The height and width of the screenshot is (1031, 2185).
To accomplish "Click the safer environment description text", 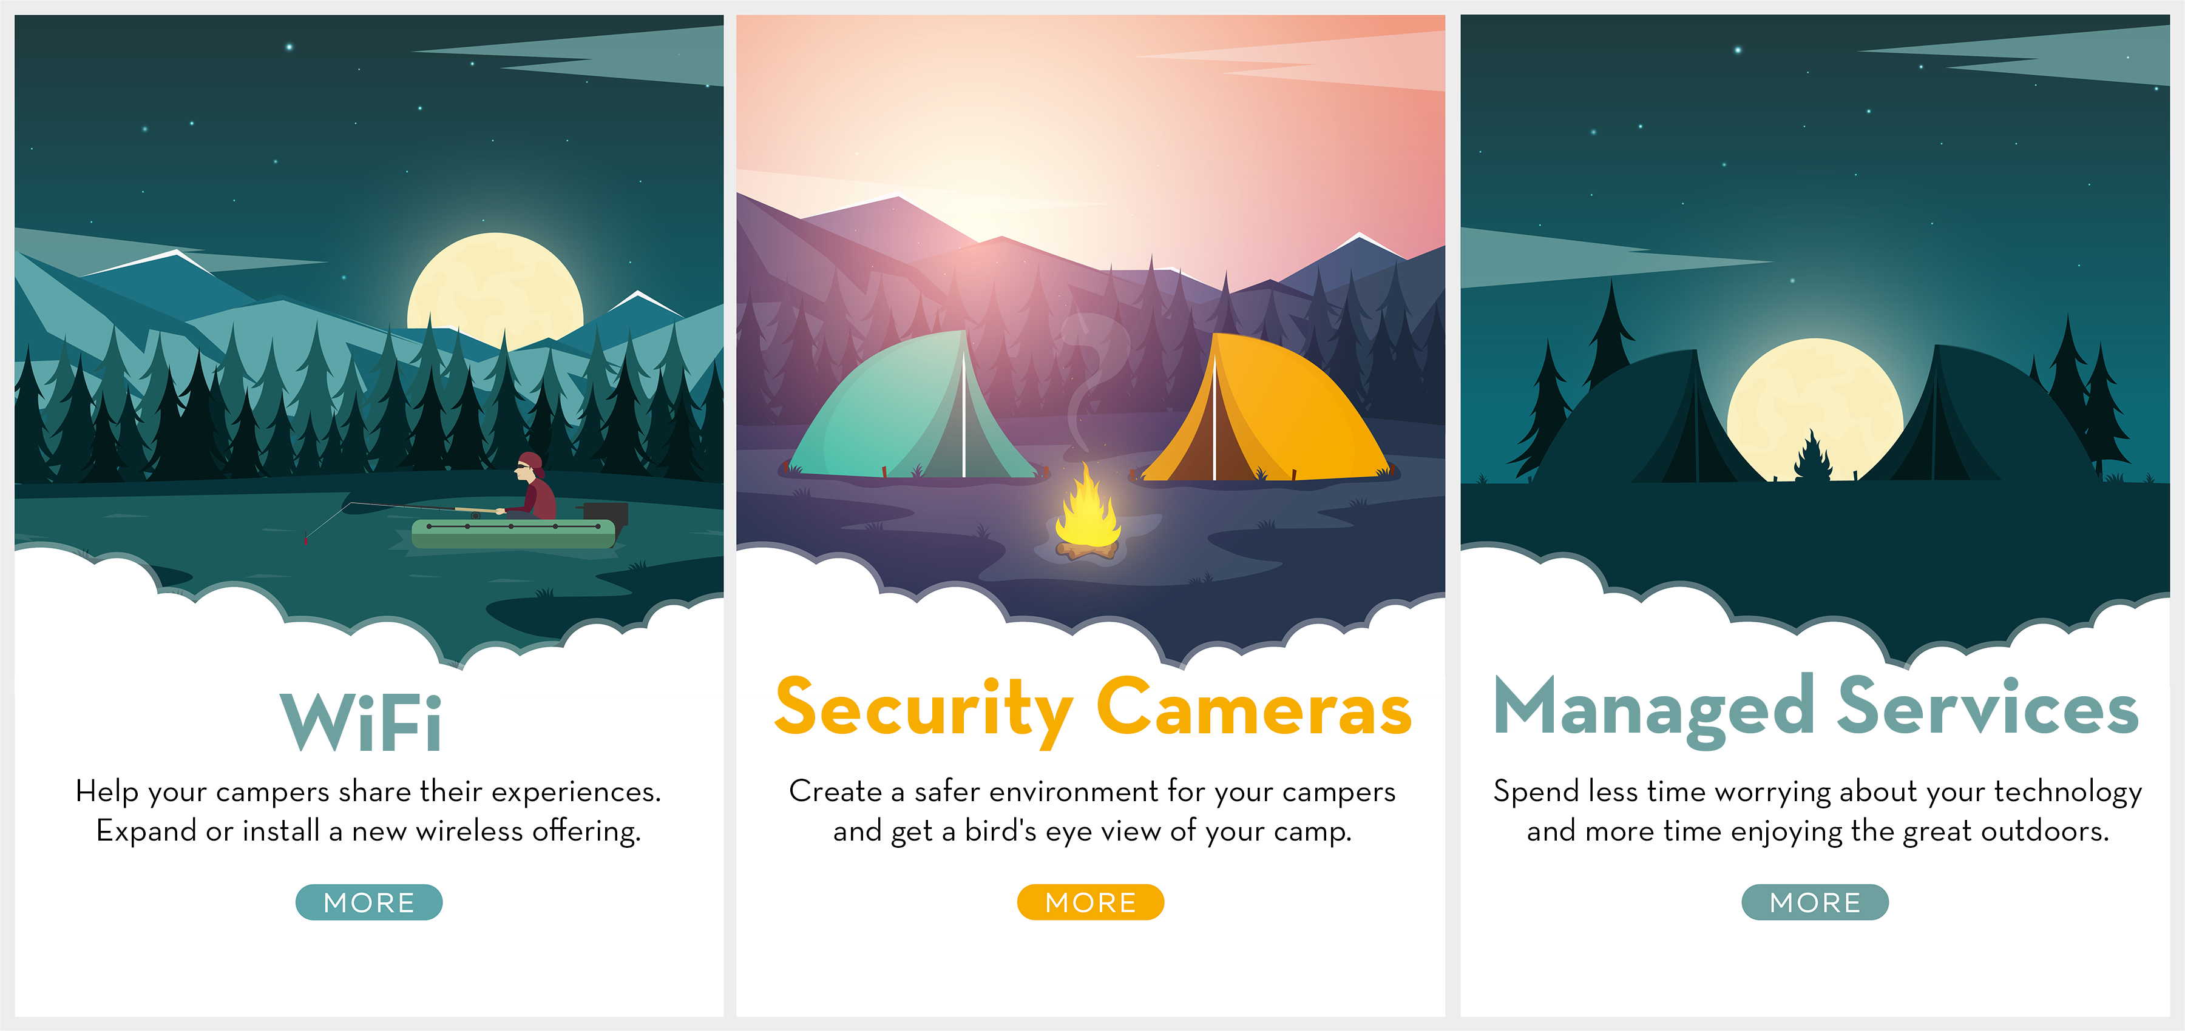I will click(1092, 811).
